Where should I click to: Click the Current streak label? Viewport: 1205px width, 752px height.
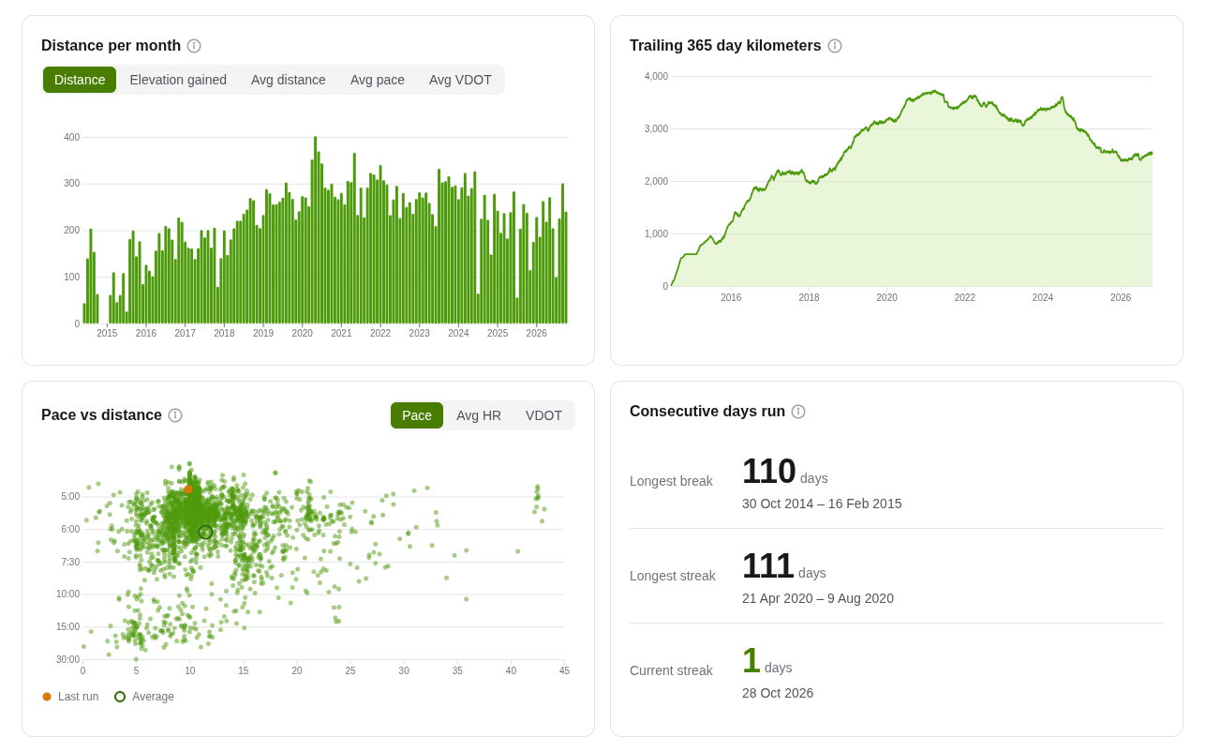(671, 670)
